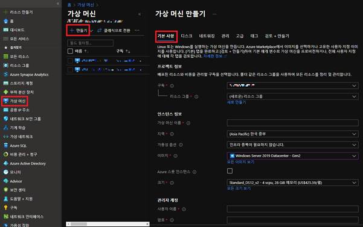Click the info icon beside Azure 스폿 인스턴스

(x=194, y=172)
